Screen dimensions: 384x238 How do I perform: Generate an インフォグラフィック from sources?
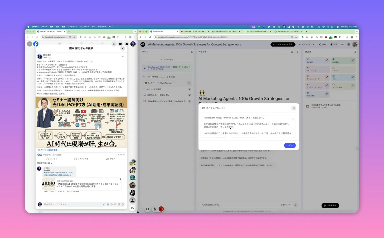315,86
